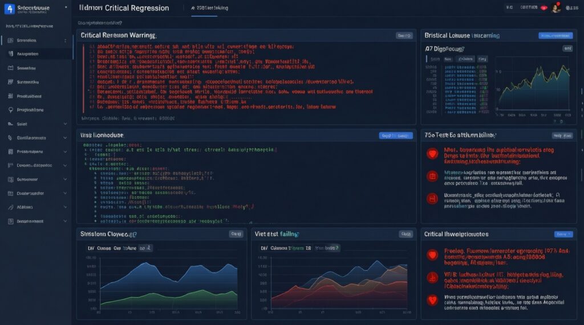This screenshot has height=325, width=584.
Task: Click the icon beside the first sidebar item "Srnmatom"
Action: click(10, 40)
